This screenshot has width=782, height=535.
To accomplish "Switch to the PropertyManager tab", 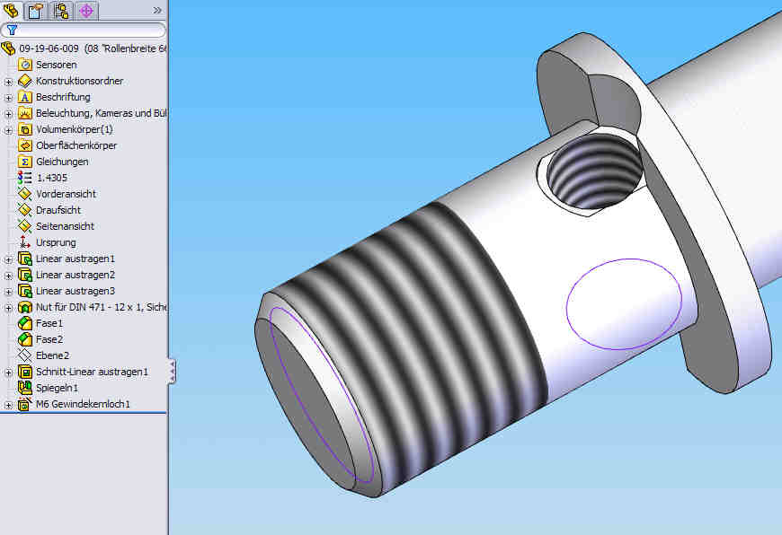I will 35,11.
